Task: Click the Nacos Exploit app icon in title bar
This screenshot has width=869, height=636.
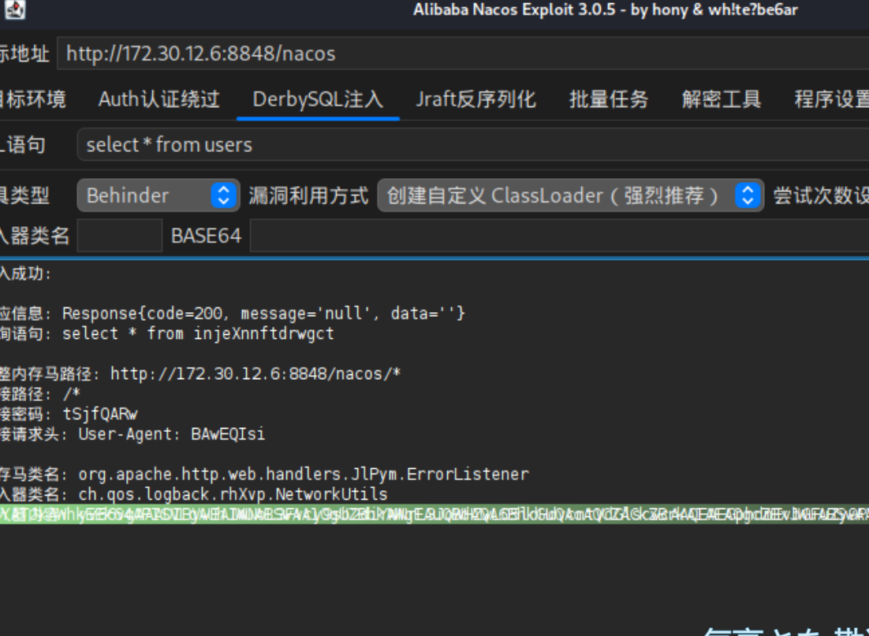Action: pos(14,10)
